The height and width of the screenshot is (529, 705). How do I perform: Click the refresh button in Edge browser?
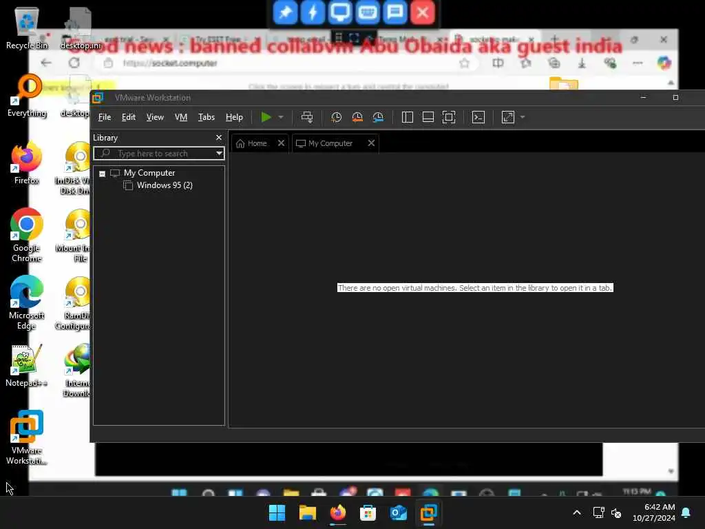[74, 63]
